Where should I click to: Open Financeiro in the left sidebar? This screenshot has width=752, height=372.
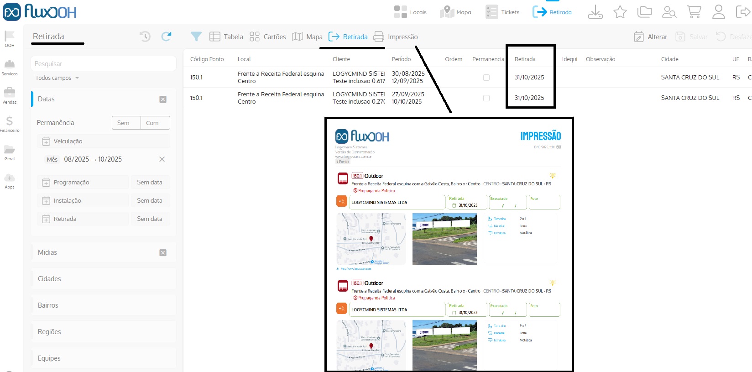point(10,124)
